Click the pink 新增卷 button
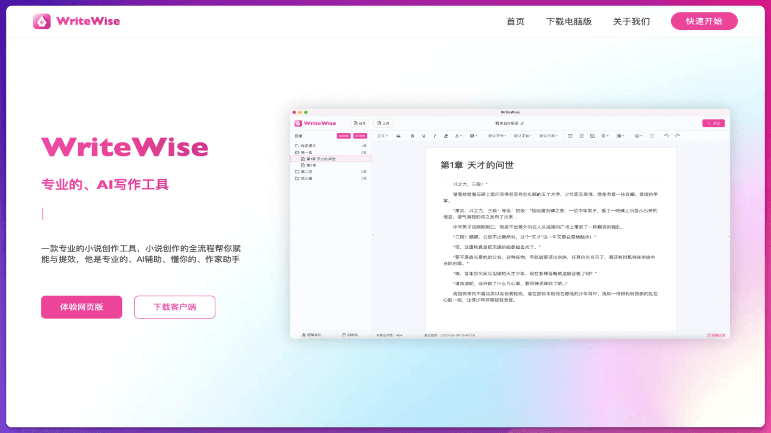The height and width of the screenshot is (433, 771). point(360,136)
